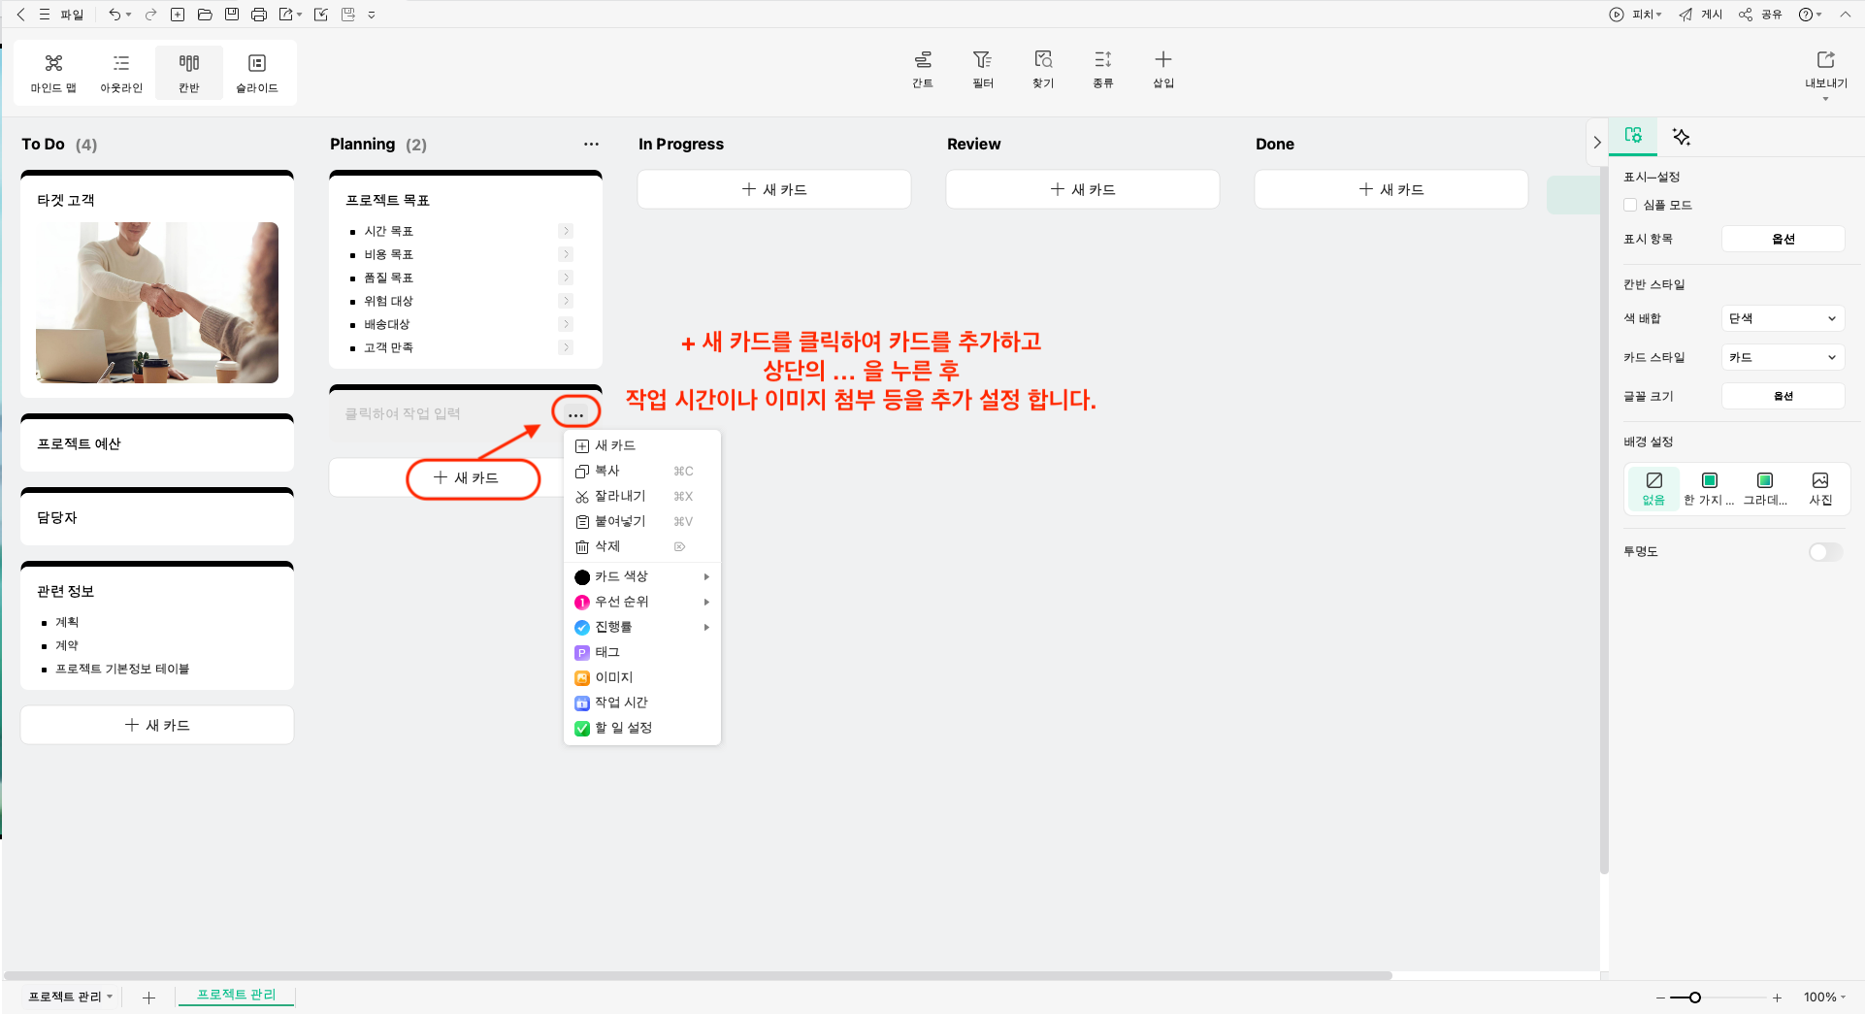Click the 클릭하여 작업 입력 field
The image size is (1865, 1014).
point(417,412)
